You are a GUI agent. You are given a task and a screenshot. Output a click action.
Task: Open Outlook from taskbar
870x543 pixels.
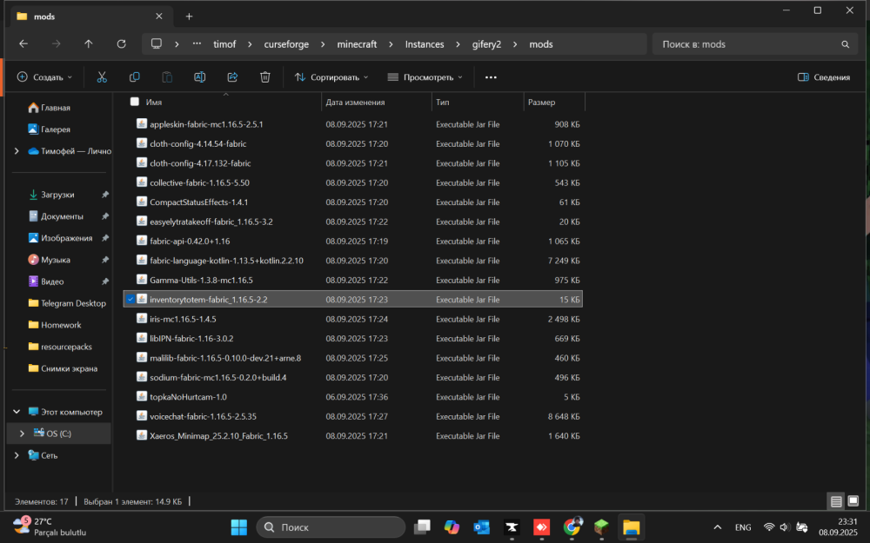pos(482,527)
